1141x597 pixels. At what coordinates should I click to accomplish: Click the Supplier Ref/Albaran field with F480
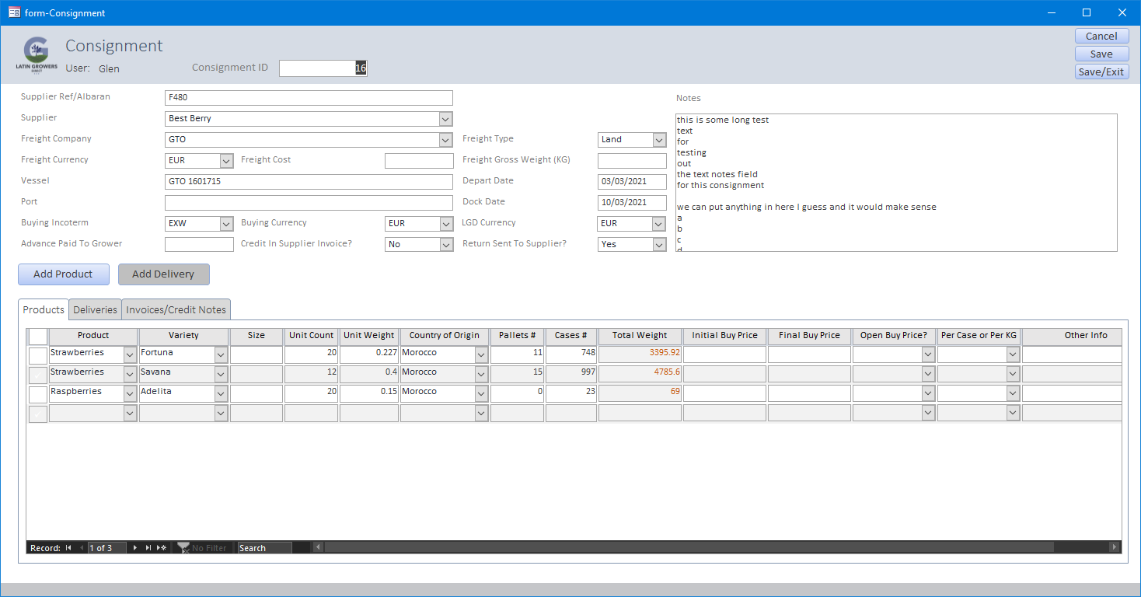point(309,98)
